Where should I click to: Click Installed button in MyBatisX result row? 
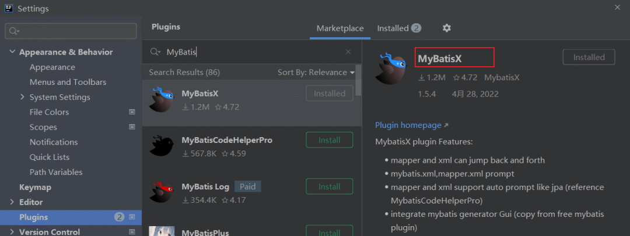point(330,94)
